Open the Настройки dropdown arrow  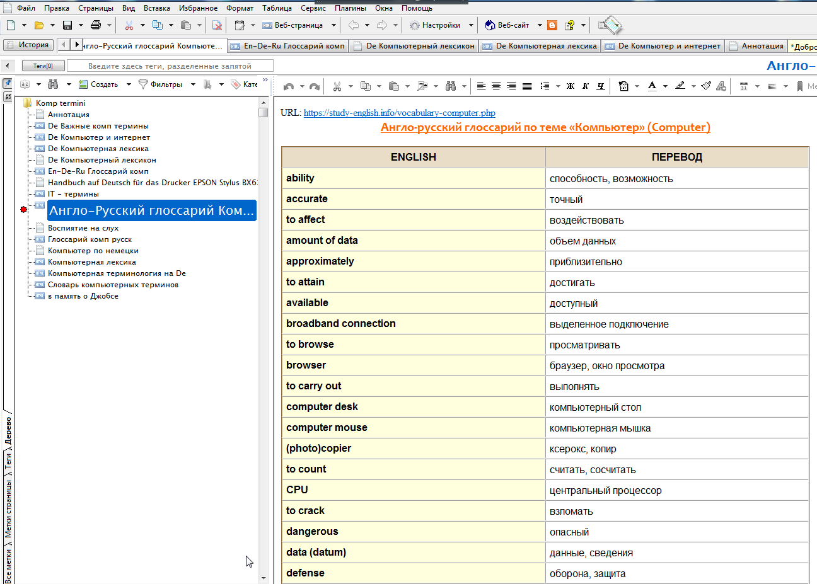point(472,25)
